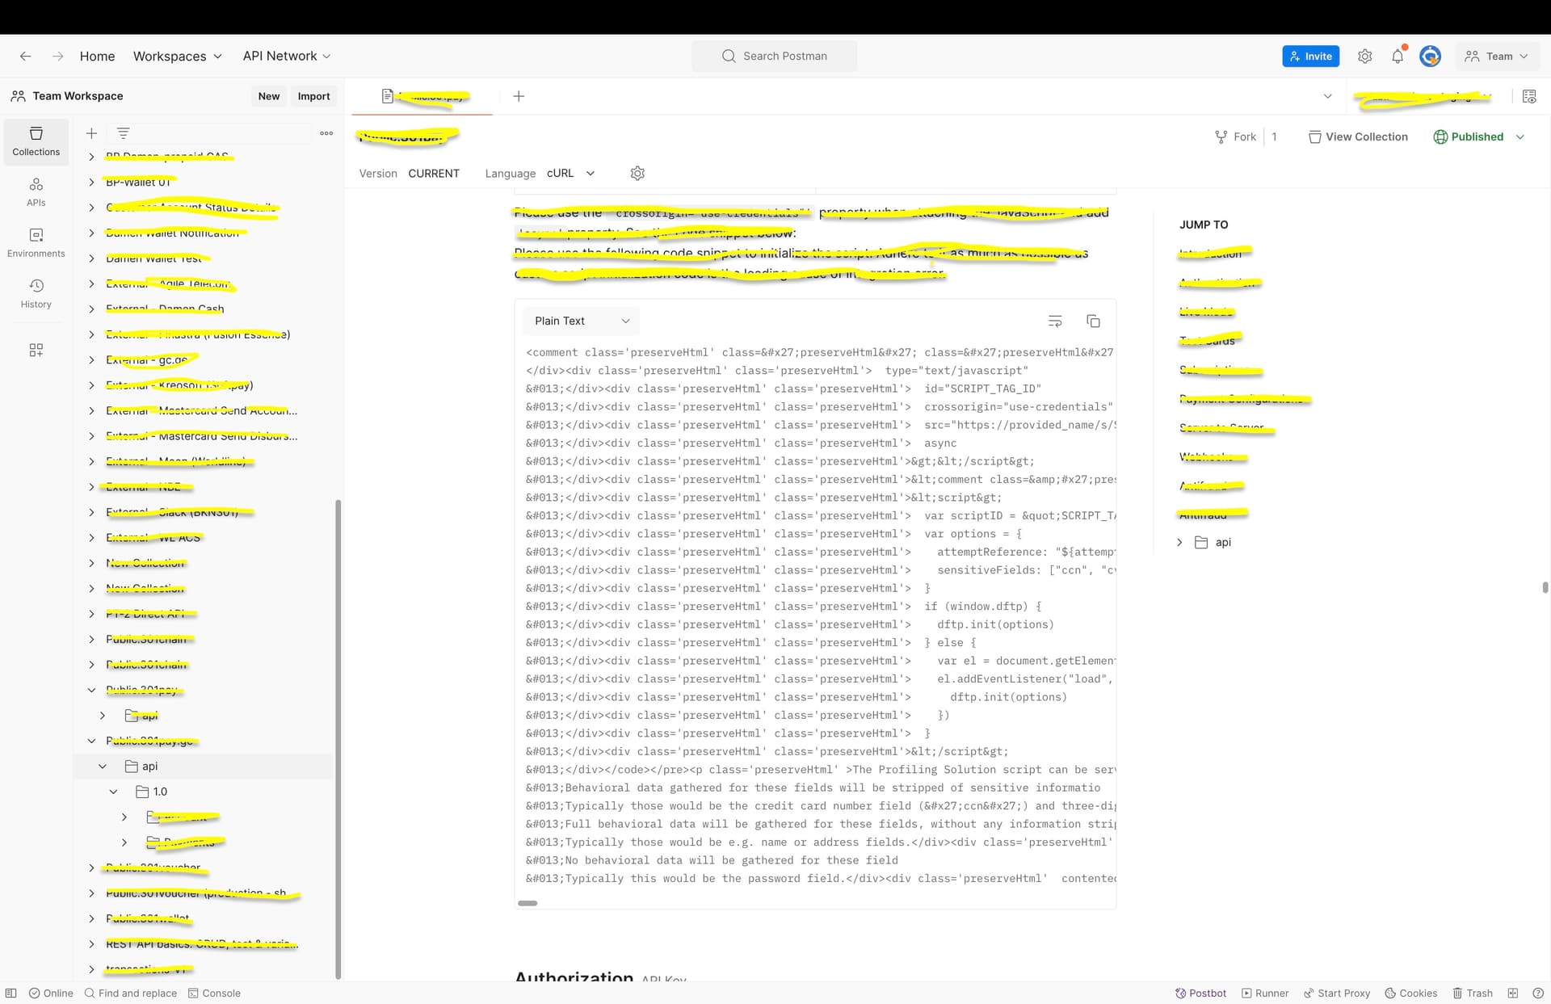Click the CURRENT version label

(434, 173)
